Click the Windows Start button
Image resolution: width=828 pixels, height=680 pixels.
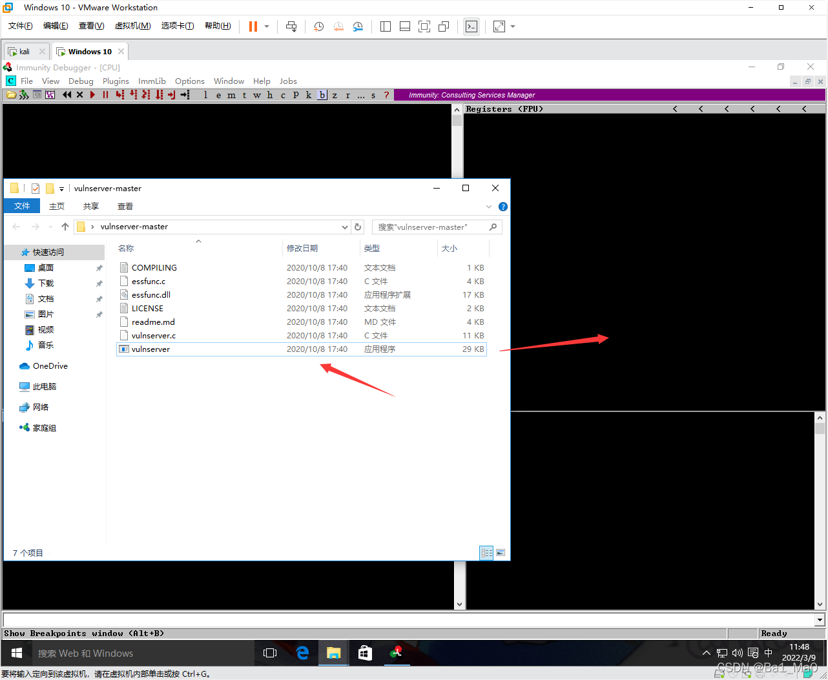coord(17,653)
